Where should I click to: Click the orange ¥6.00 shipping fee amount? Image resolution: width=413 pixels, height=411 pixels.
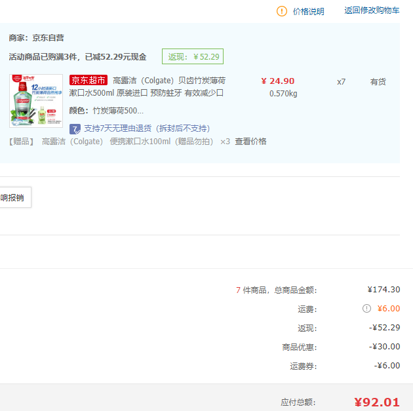pos(388,309)
